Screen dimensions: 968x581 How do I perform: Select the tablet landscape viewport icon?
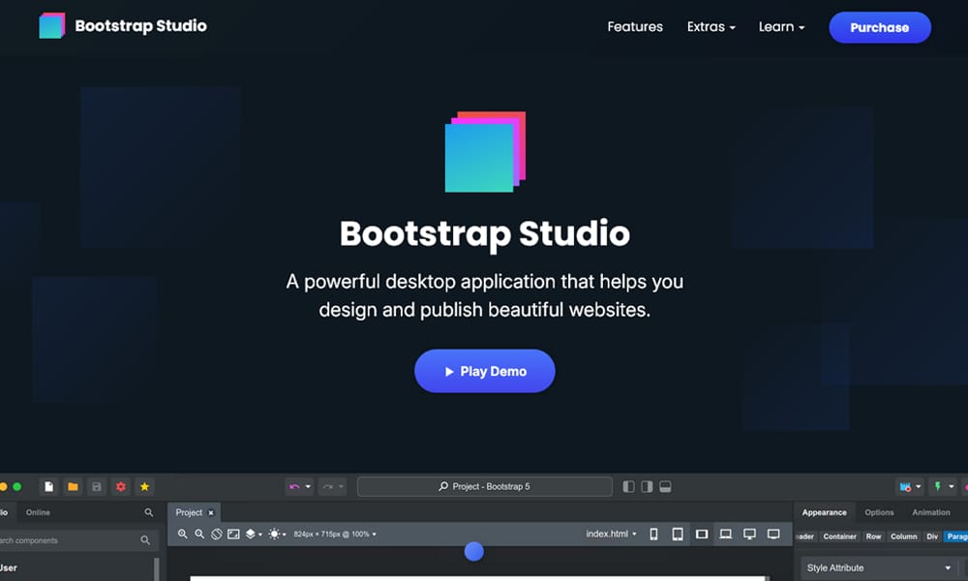[702, 535]
